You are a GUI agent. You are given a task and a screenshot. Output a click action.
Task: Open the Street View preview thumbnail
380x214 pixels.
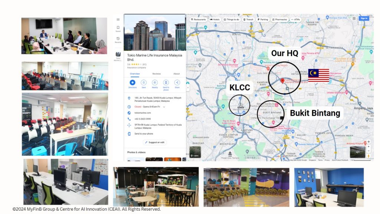coord(357,152)
